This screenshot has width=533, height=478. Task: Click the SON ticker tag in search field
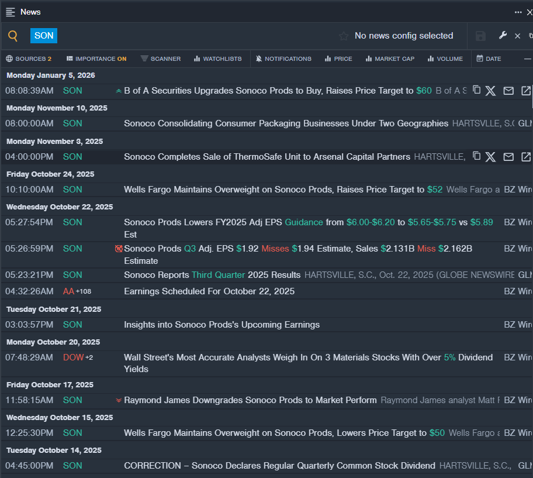(x=44, y=36)
